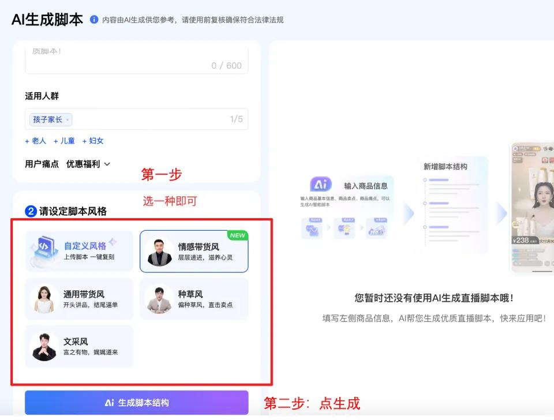Click the 适用人群 input field
The height and width of the screenshot is (420, 554).
(162, 119)
